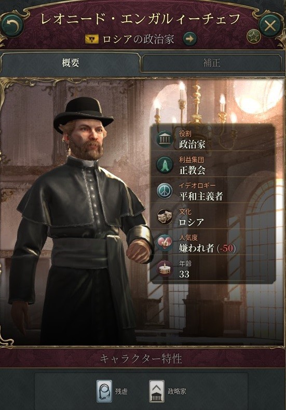
Task: Switch to the 概要 tab
Action: point(71,63)
